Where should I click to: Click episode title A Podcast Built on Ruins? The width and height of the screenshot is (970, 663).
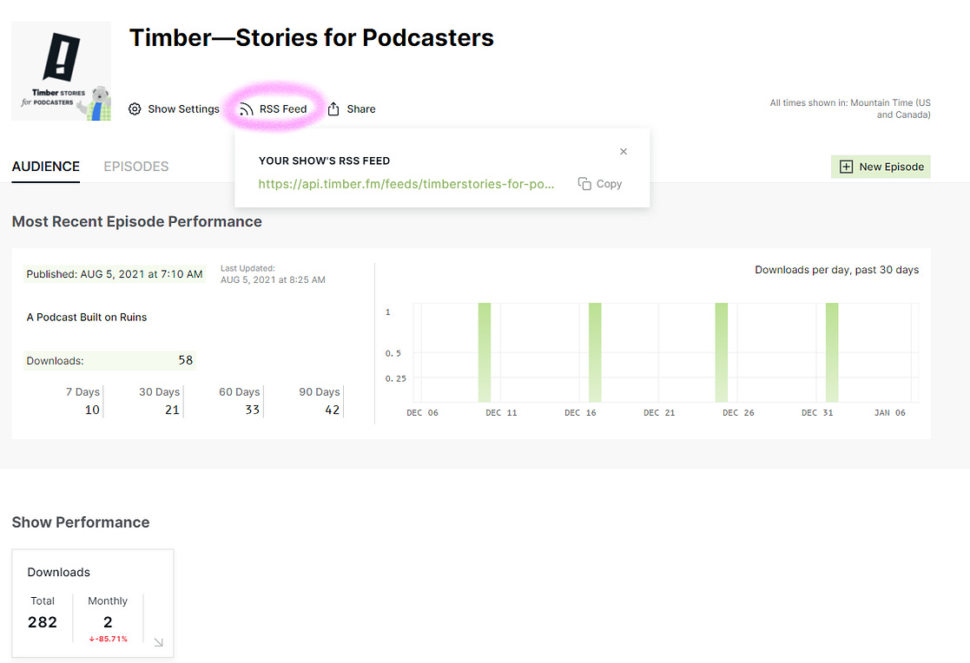click(x=87, y=318)
